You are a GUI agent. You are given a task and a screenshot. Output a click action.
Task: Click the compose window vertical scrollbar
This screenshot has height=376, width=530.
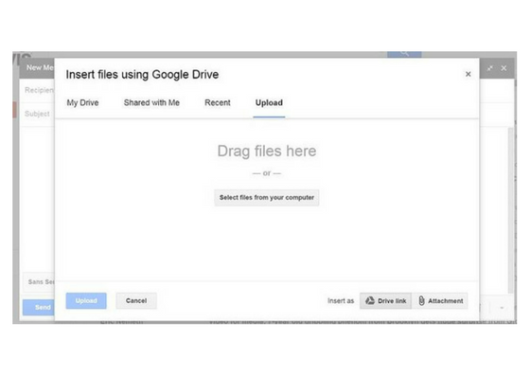tap(511, 209)
